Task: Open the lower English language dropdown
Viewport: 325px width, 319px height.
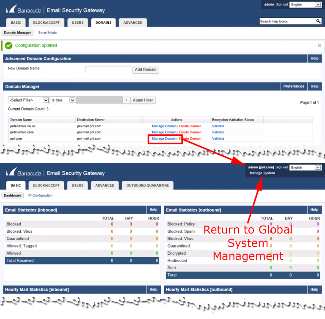Action: coord(305,168)
